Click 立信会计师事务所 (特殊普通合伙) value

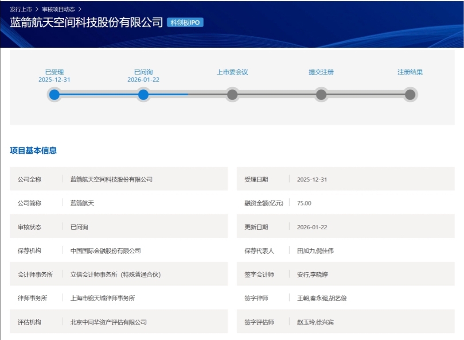coord(115,274)
